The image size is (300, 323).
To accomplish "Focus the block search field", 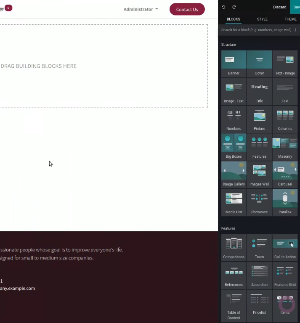I will (x=259, y=30).
